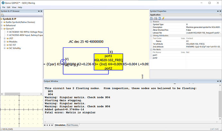This screenshot has height=131, width=222.
Task: Click the Output Window vertical scrollbar thumb
Action: click(220, 104)
